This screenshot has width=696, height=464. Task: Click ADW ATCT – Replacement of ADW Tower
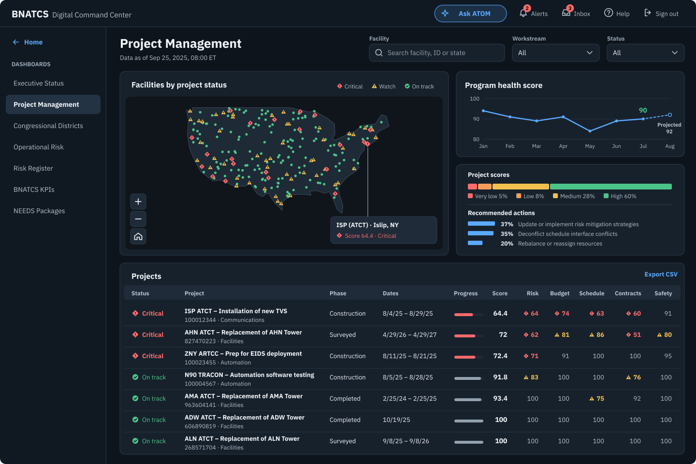pos(245,418)
